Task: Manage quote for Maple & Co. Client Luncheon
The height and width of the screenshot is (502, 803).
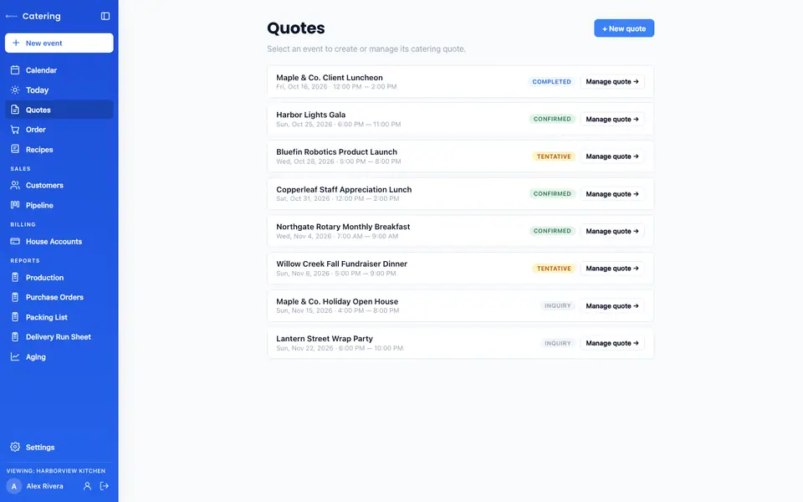Action: [x=612, y=81]
